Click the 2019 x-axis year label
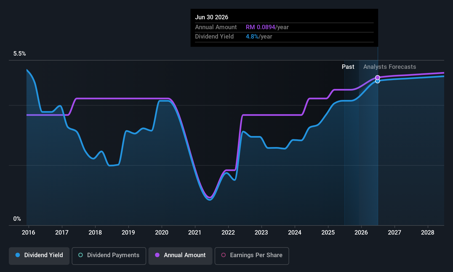 point(128,233)
